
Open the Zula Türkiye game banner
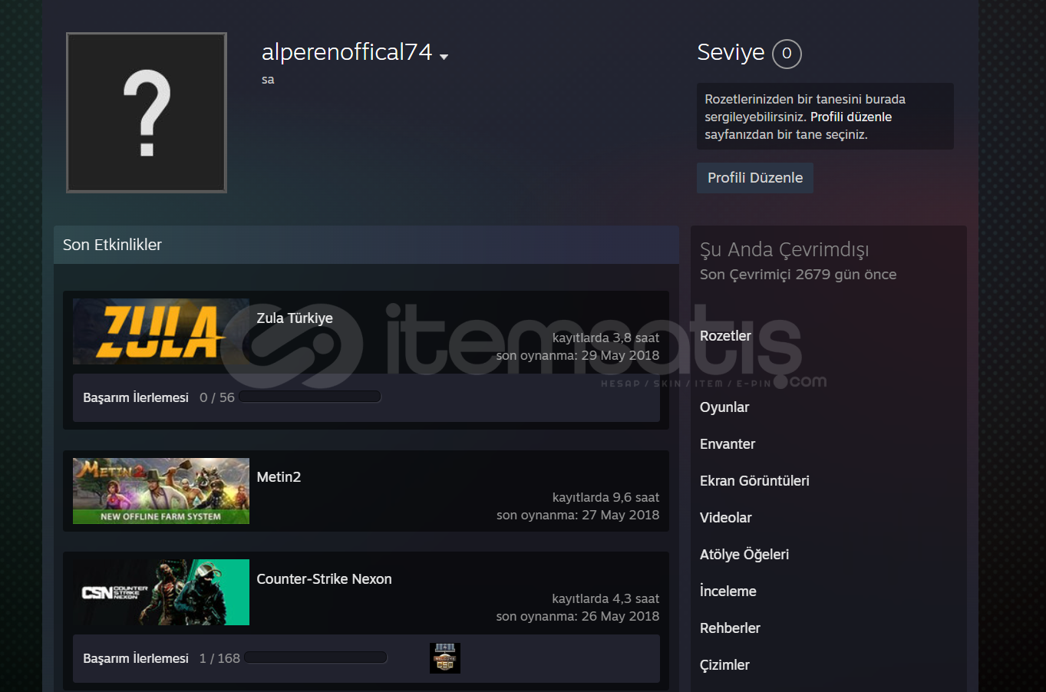pos(161,331)
